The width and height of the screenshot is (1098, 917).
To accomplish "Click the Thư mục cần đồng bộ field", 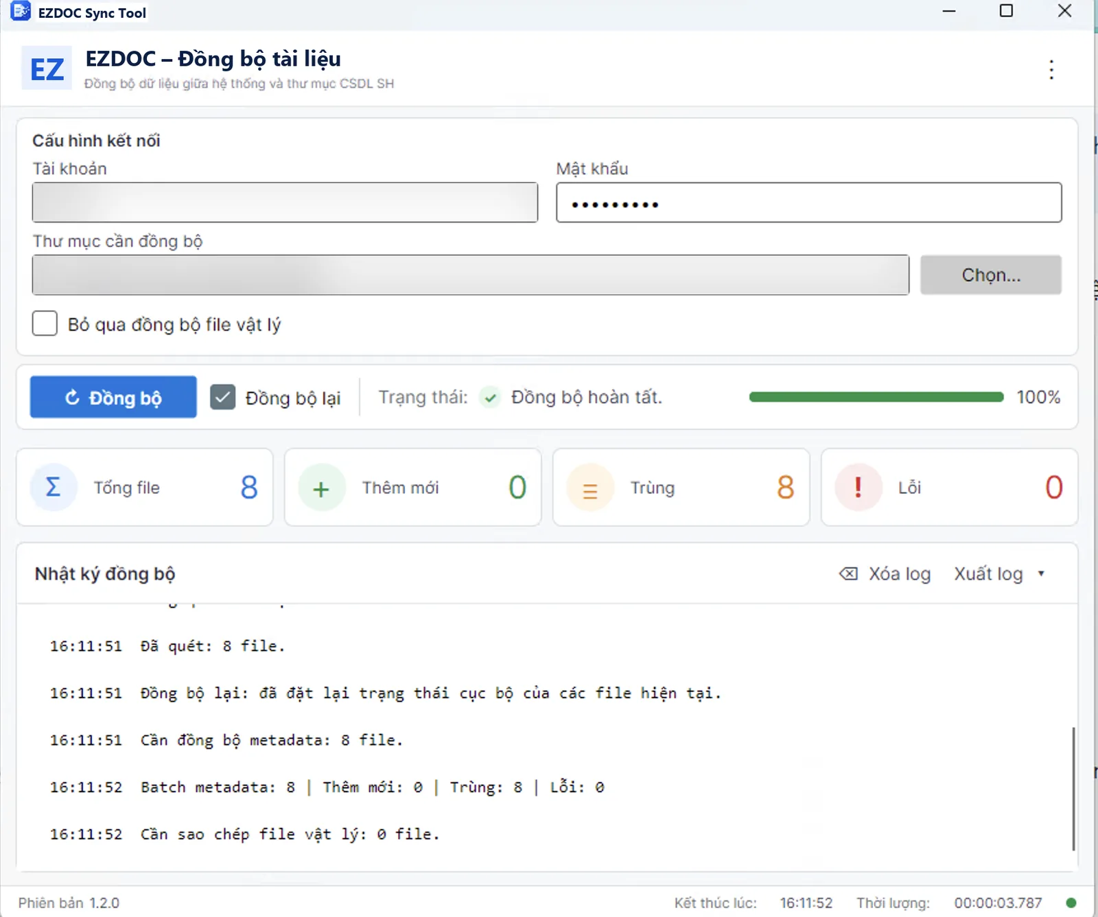I will [471, 275].
